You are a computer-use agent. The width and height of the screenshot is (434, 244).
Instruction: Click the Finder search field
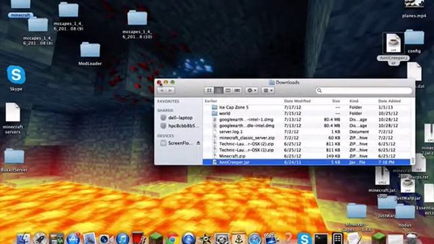point(363,90)
